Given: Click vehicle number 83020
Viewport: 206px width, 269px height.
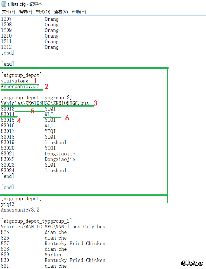Looking at the screenshot, I should click(8, 148).
